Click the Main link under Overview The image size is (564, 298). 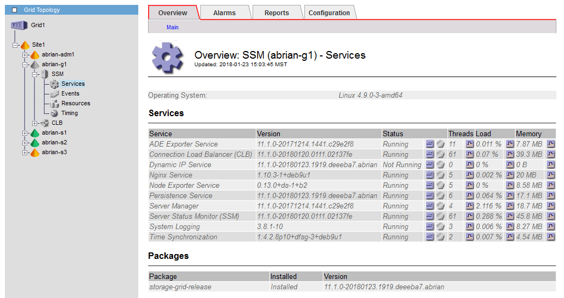(173, 27)
